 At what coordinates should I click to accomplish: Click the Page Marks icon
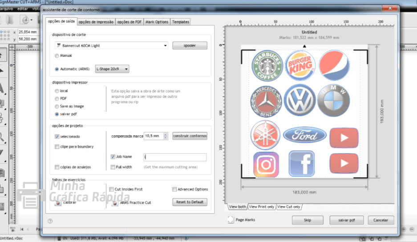tap(231, 220)
